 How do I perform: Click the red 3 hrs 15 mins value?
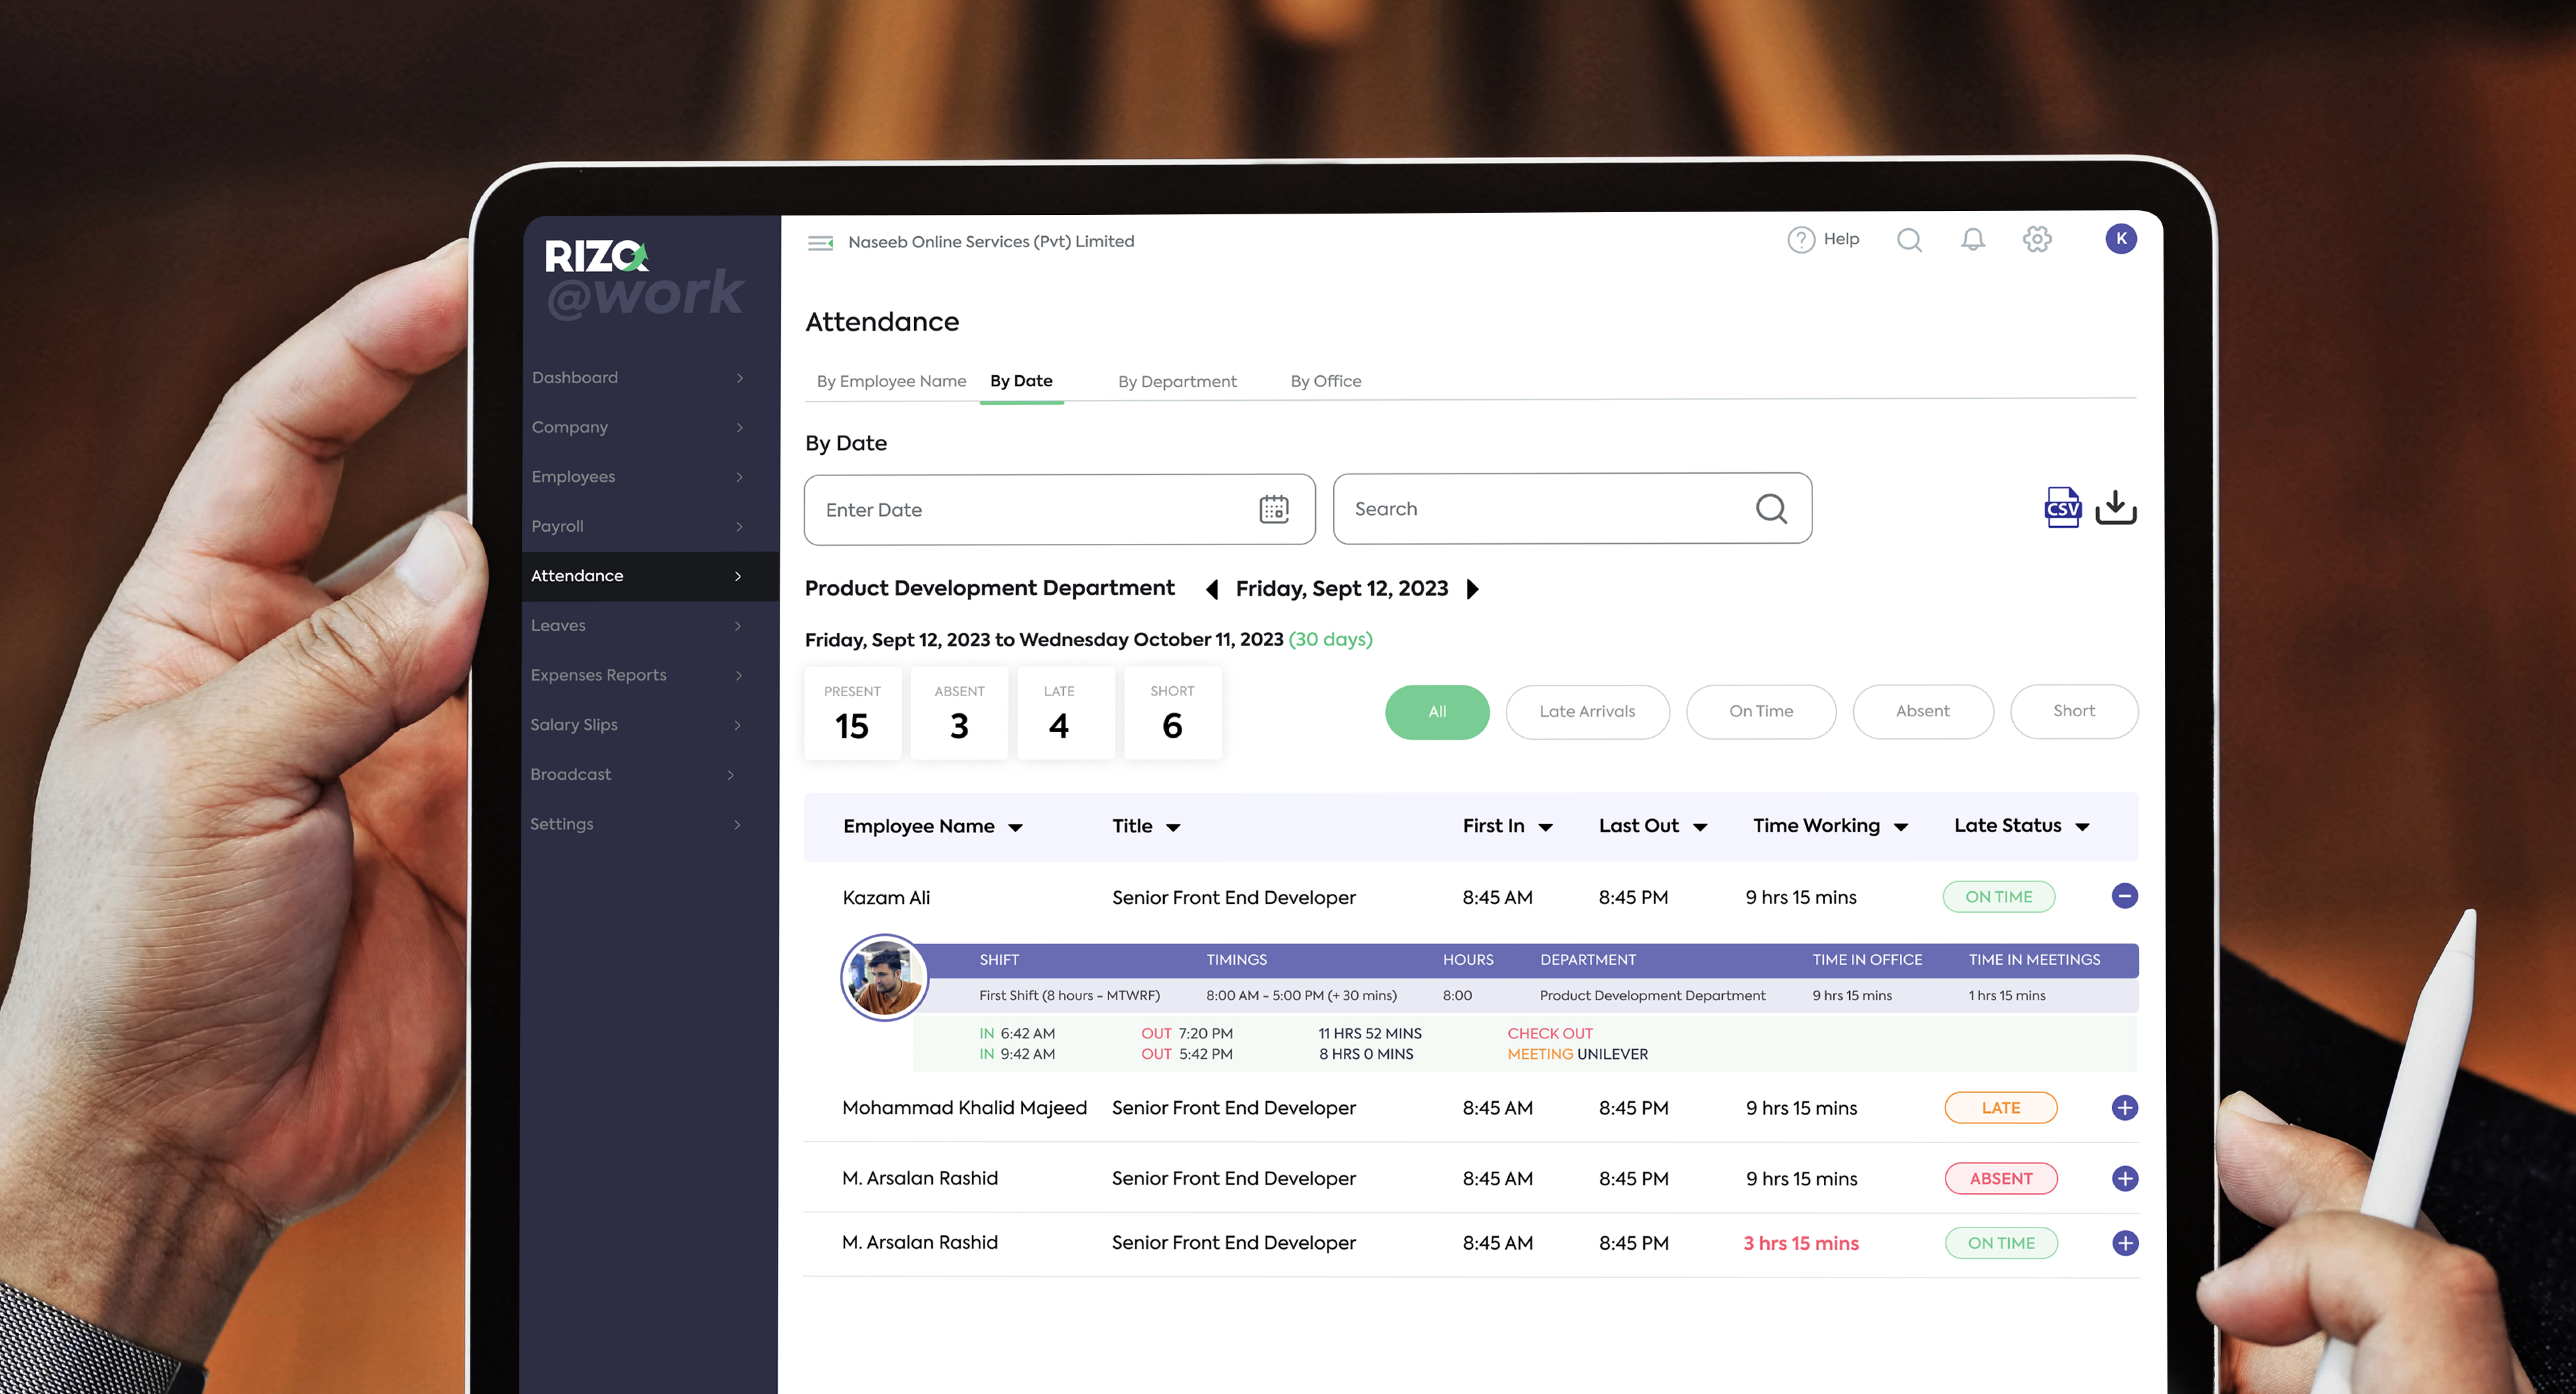(1800, 1244)
